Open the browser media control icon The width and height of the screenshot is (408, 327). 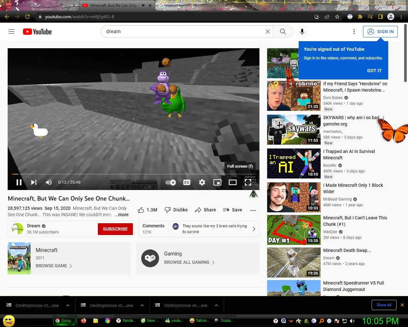coord(370,17)
